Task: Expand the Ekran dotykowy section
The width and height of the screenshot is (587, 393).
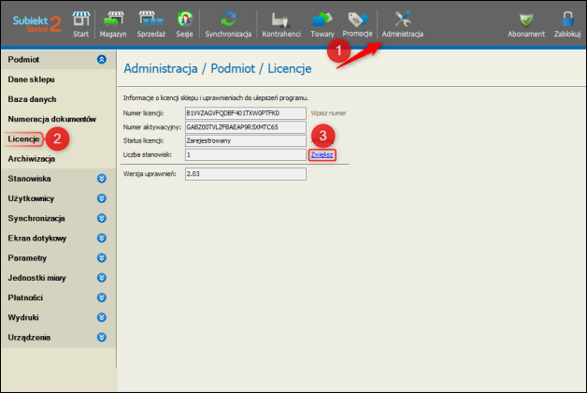Action: click(x=102, y=238)
